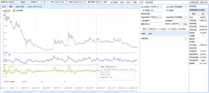Click the 打开 button
Screen dimensions: 209x93
coord(129,2)
